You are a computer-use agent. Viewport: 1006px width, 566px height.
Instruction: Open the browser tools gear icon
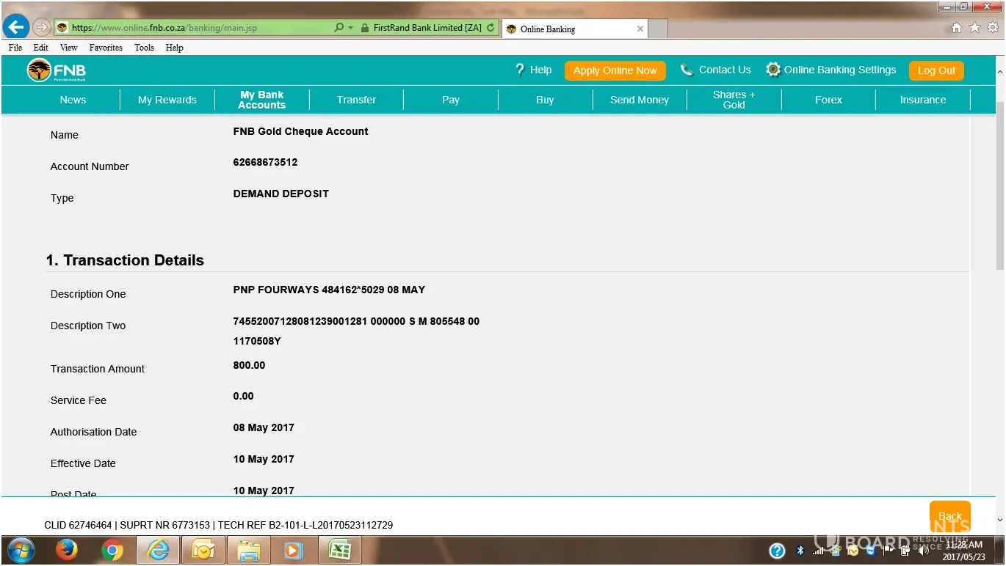coord(993,28)
